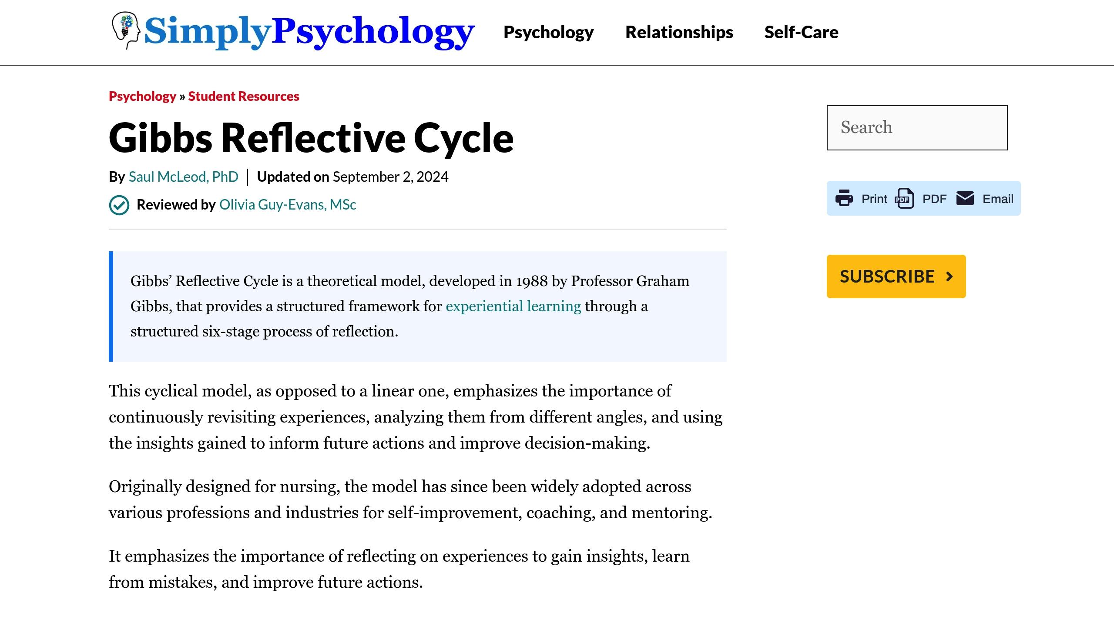Open the Self-Care menu
Screen dimensions: 1114x626
801,32
